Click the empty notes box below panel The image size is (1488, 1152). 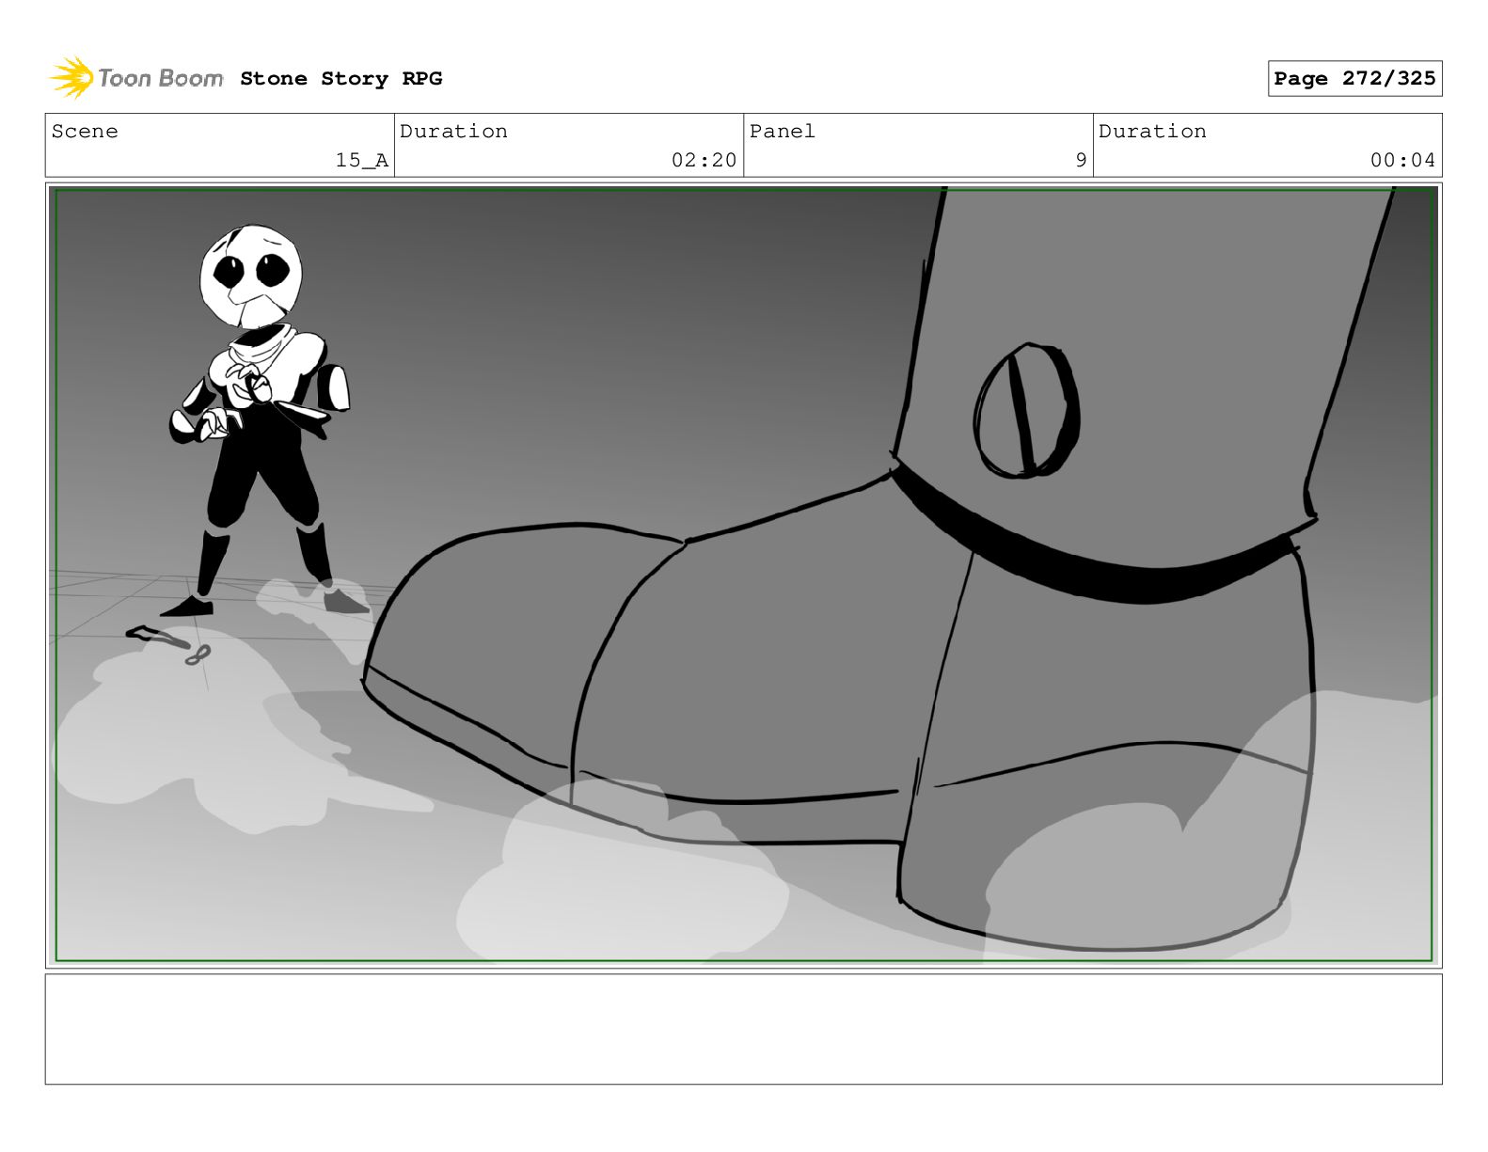point(743,1029)
